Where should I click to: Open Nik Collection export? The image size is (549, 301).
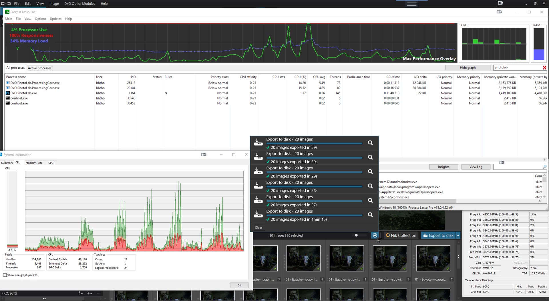tap(401, 235)
